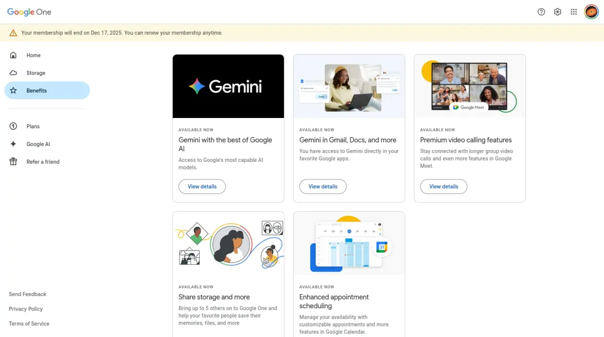
Task: Click the warning triangle icon in banner
Action: 13,33
